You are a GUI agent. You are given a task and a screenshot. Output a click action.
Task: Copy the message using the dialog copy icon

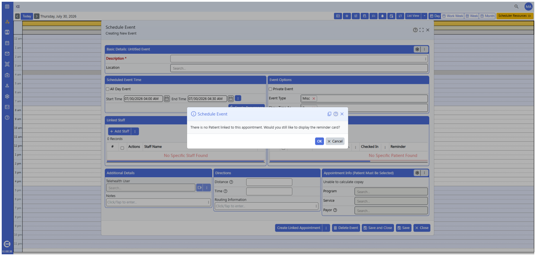pyautogui.click(x=329, y=114)
